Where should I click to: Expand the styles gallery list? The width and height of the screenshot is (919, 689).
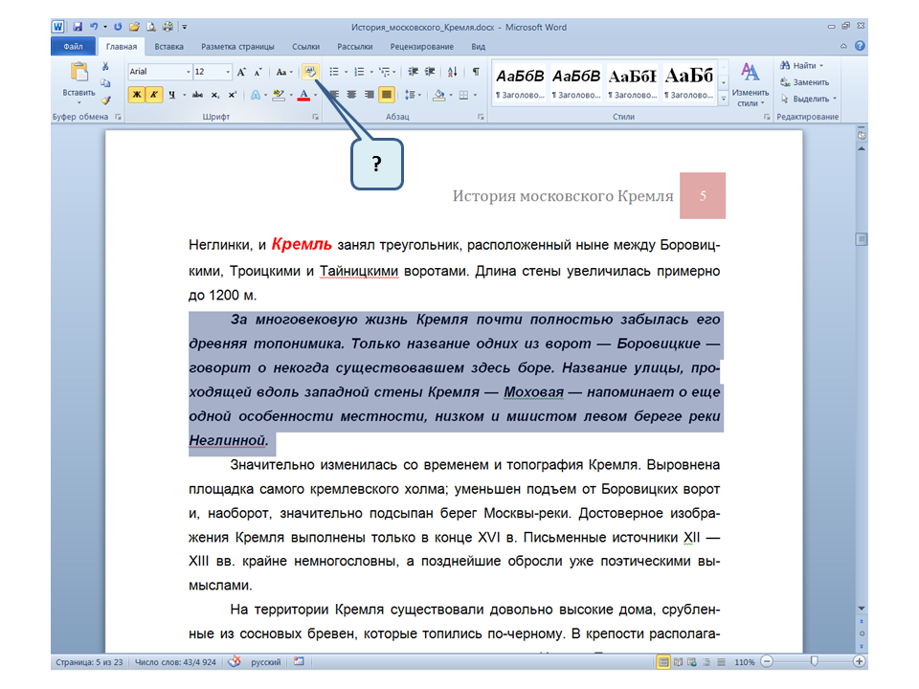point(724,97)
